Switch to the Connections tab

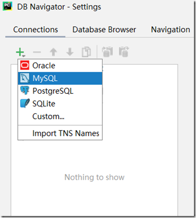pyautogui.click(x=36, y=30)
